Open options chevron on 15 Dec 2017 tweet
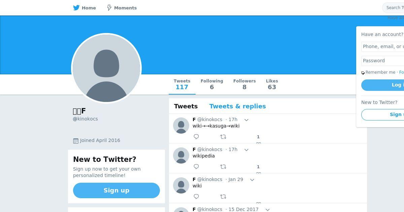404x212 pixels. [x=268, y=210]
